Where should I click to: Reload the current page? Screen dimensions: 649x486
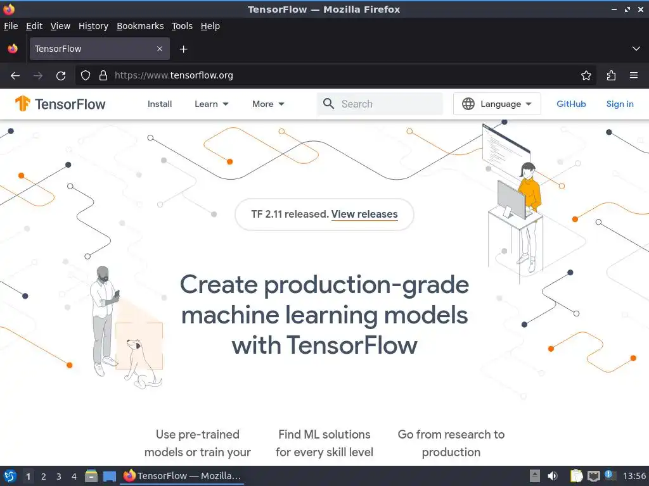61,76
